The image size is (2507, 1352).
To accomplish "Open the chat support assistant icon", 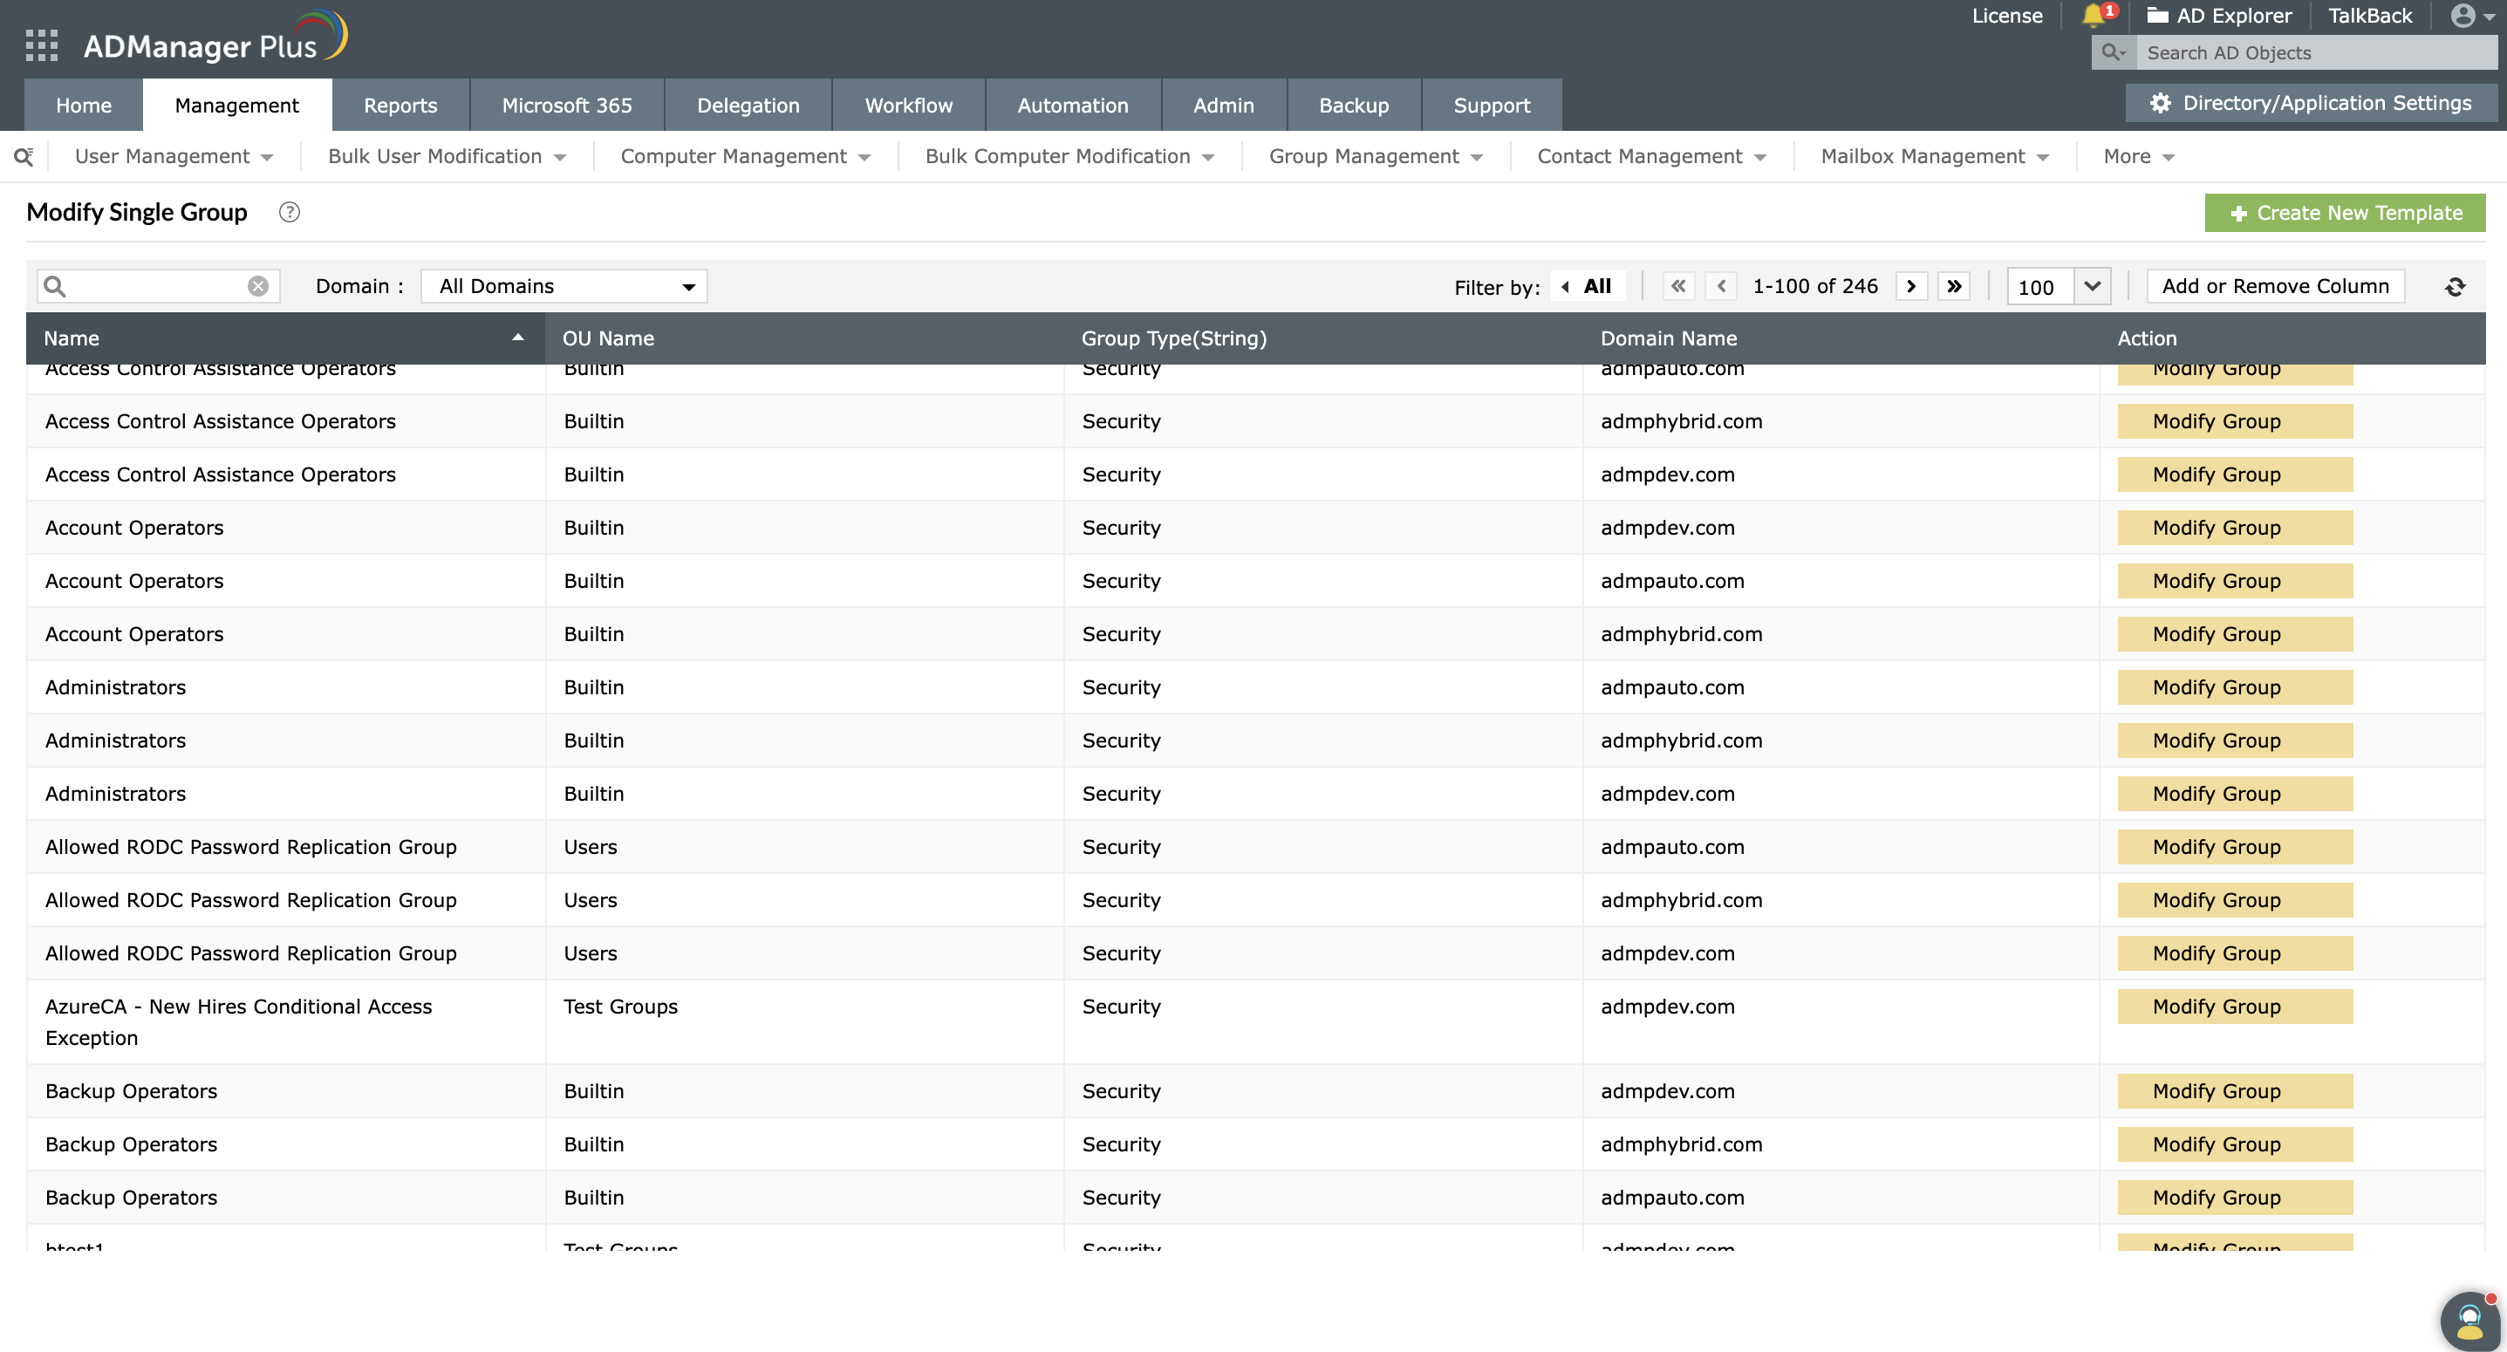I will click(2469, 1320).
